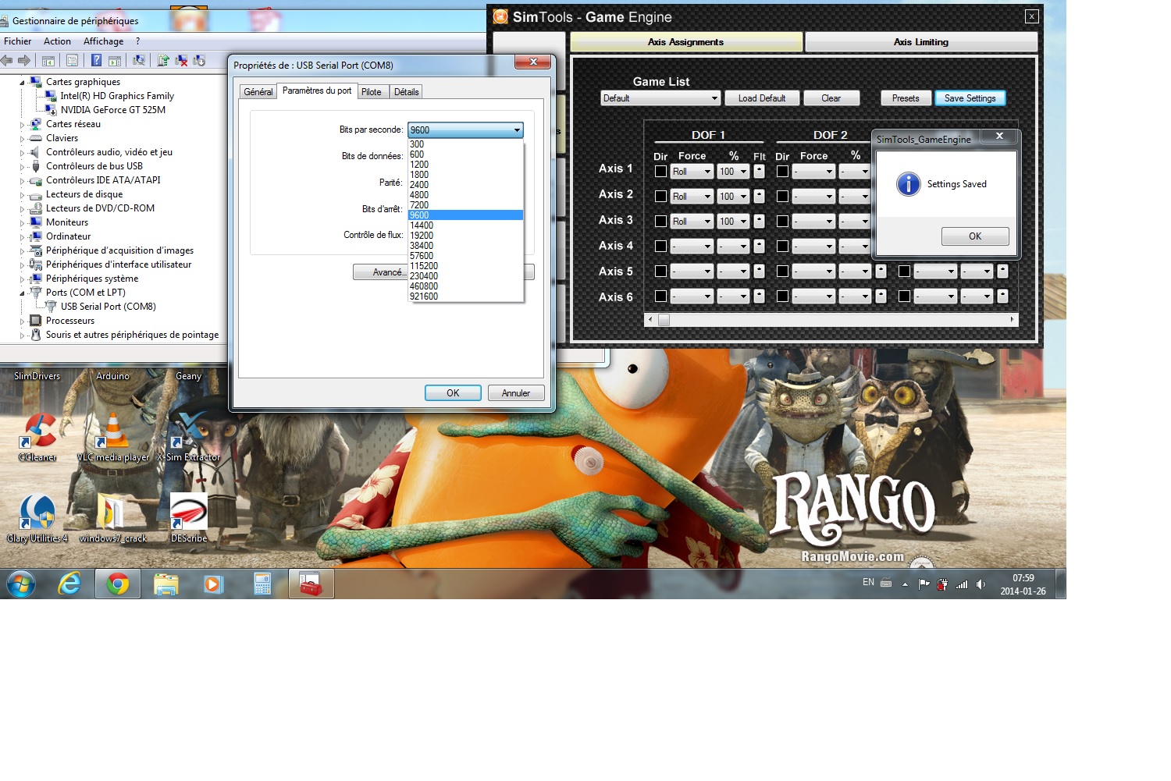Open the Calculator taskbar icon
Viewport: 1171px width, 781px height.
262,584
